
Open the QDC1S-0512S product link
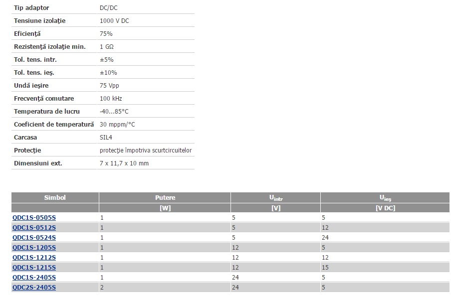point(34,228)
